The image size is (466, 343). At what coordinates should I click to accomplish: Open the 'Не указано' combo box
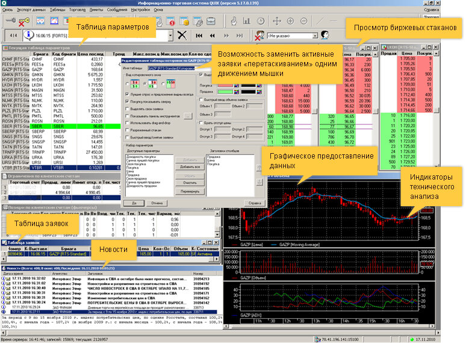tap(293, 36)
